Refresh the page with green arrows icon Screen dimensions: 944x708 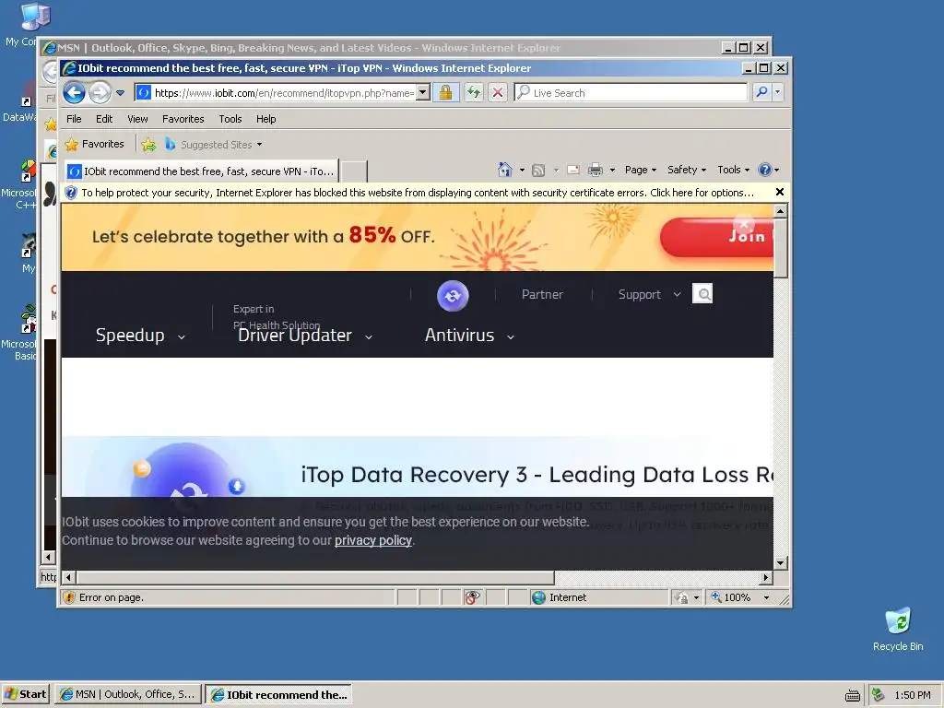[475, 93]
